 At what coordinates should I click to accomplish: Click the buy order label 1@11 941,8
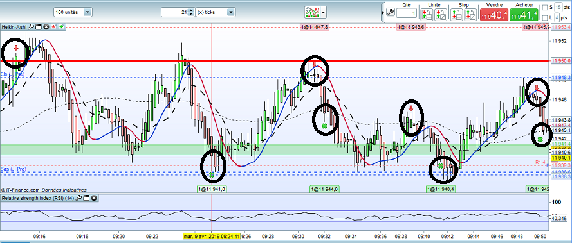(x=212, y=189)
